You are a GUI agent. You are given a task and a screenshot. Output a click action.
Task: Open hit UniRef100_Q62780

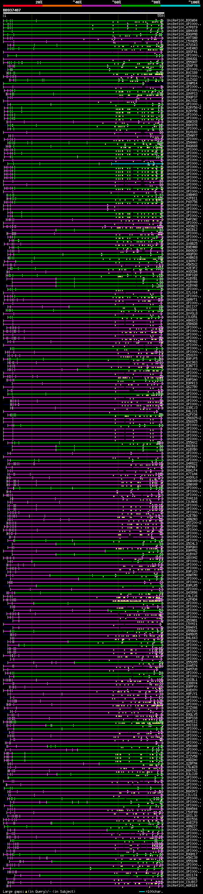tap(182, 387)
